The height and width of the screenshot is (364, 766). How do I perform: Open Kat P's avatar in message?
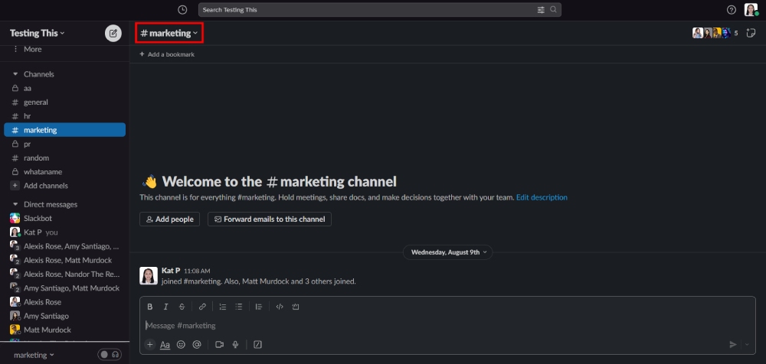point(149,276)
